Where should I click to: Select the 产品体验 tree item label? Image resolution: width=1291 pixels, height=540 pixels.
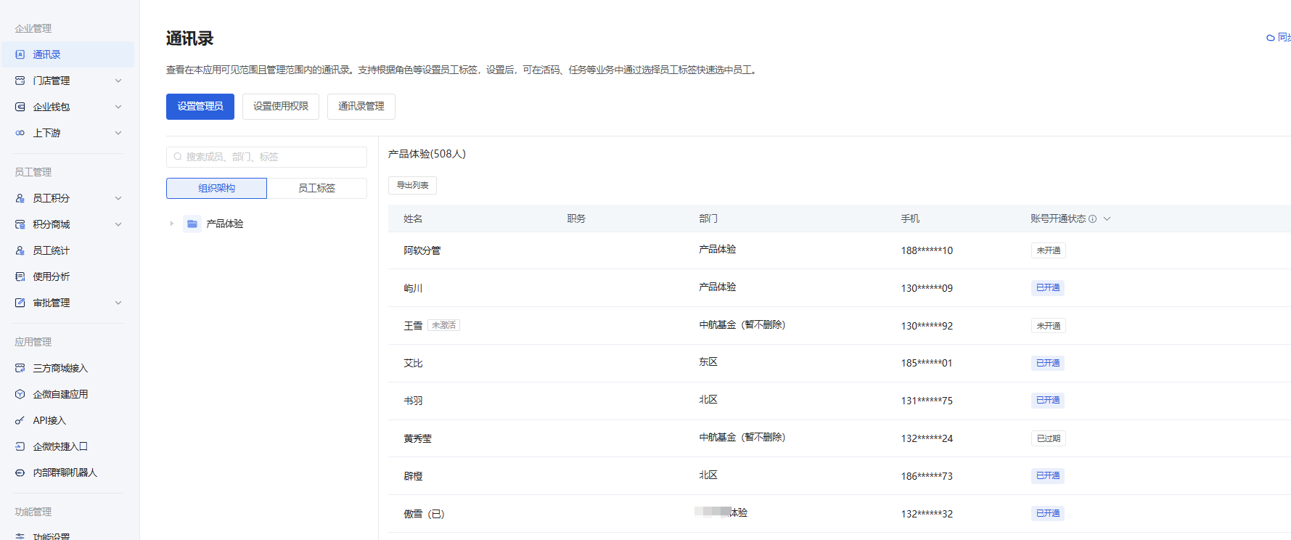pos(225,224)
